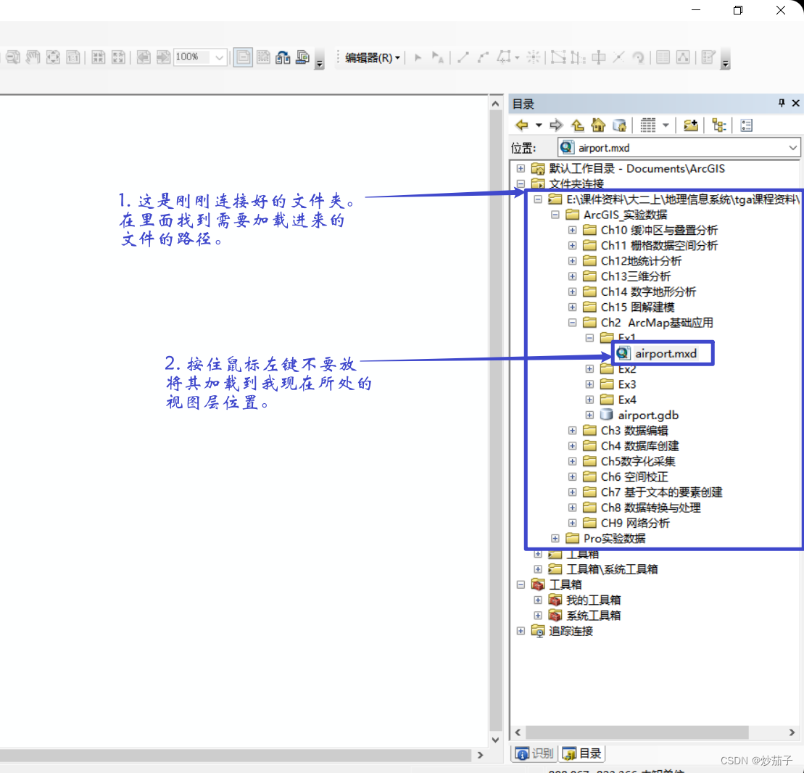Viewport: 804px width, 773px height.
Task: Select the layout Pan hand tool
Action: pyautogui.click(x=33, y=57)
